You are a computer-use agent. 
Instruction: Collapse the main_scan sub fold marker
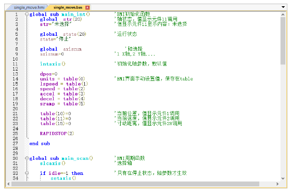pyautogui.click(x=27, y=158)
